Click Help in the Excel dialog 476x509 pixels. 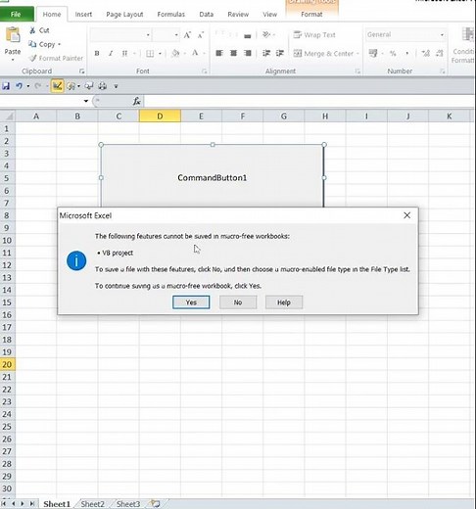(x=284, y=302)
